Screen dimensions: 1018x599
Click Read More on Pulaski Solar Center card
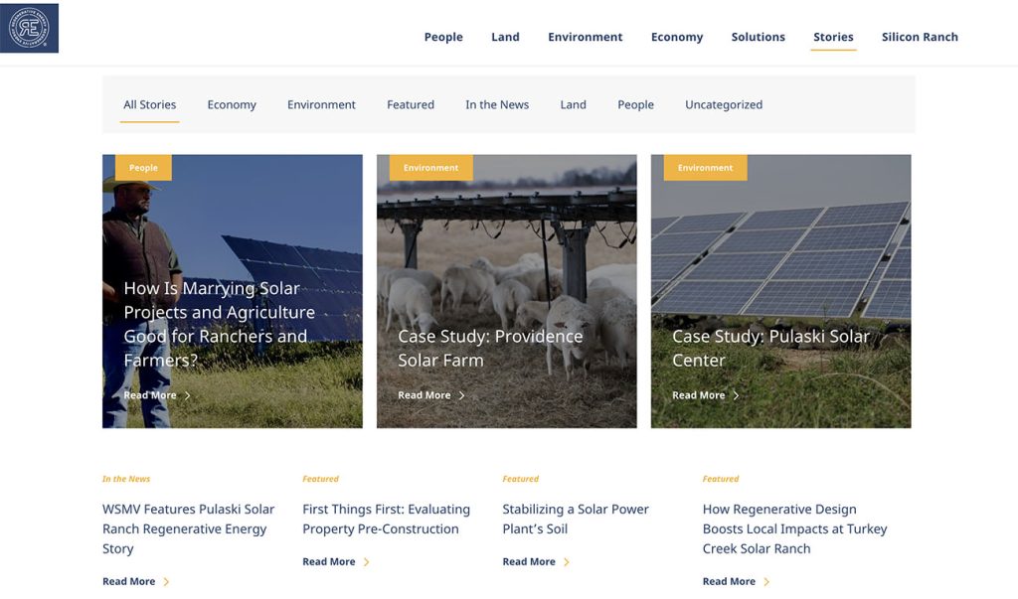click(698, 395)
